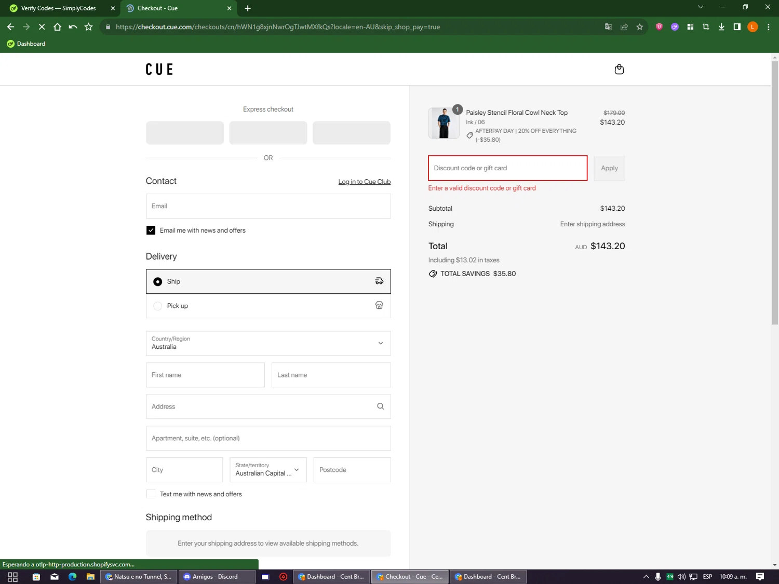Click the share page icon
Image resolution: width=779 pixels, height=584 pixels.
[x=624, y=27]
